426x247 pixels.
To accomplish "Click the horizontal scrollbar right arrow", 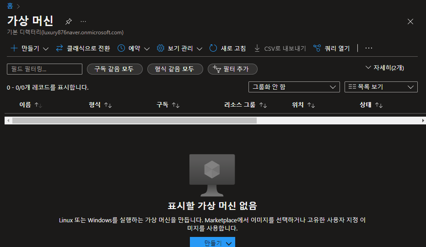I will pyautogui.click(x=423, y=120).
